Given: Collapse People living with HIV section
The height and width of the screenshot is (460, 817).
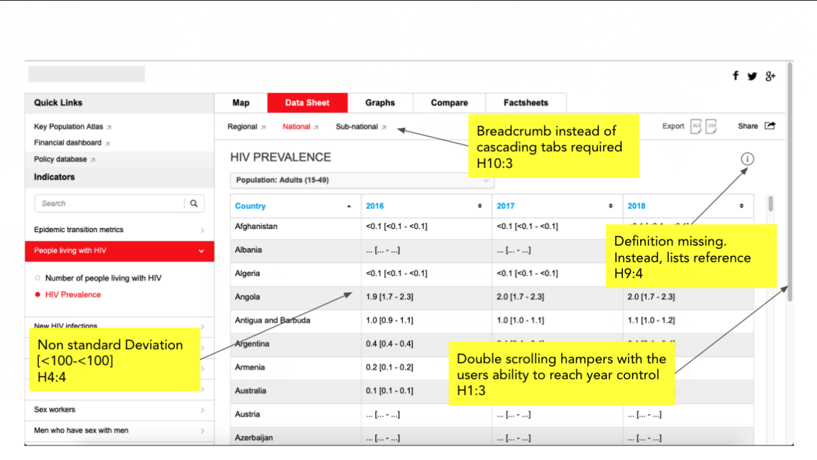Looking at the screenshot, I should 119,251.
